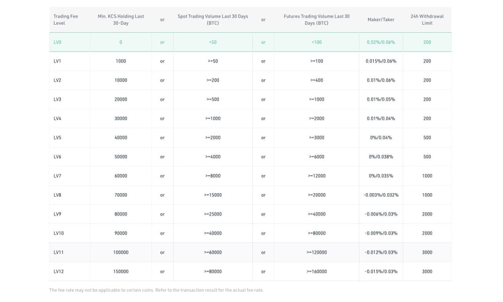
Task: Click futures volume '>=160000'
Action: click(x=316, y=271)
